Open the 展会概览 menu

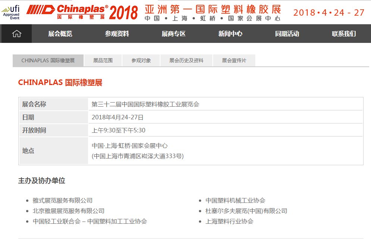pyautogui.click(x=60, y=34)
